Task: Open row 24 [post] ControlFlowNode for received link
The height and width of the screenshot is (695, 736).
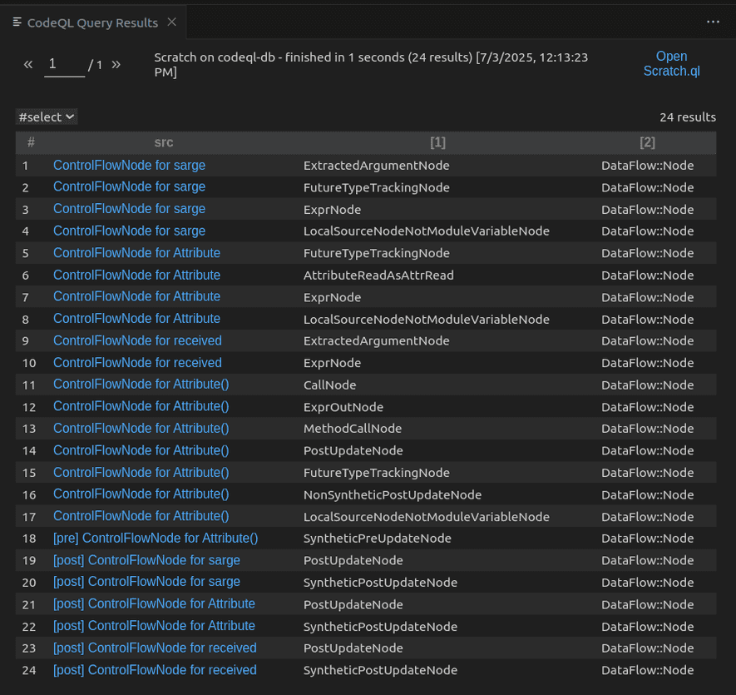Action: coord(155,670)
